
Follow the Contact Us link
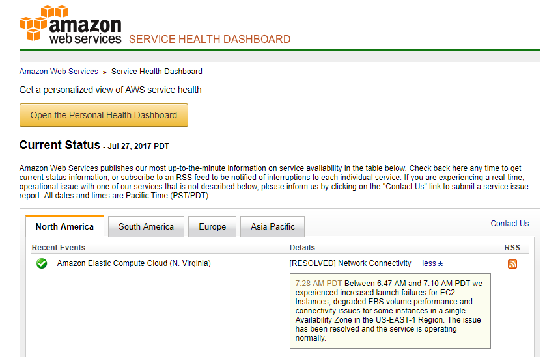510,224
